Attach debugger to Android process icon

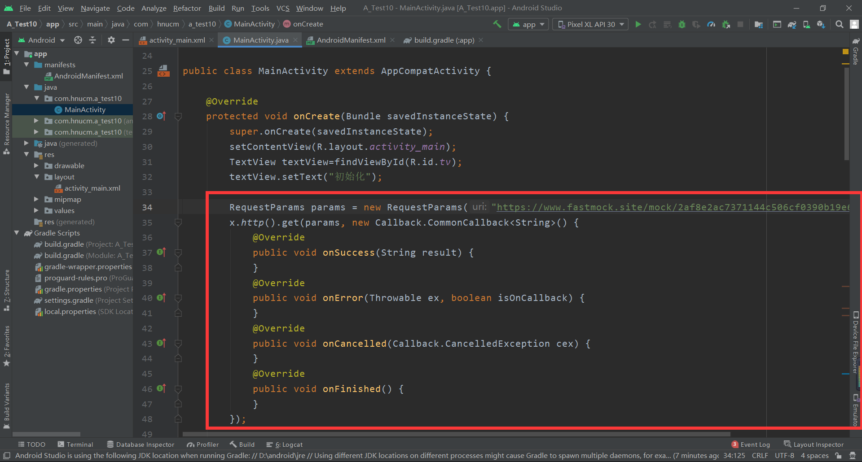726,24
